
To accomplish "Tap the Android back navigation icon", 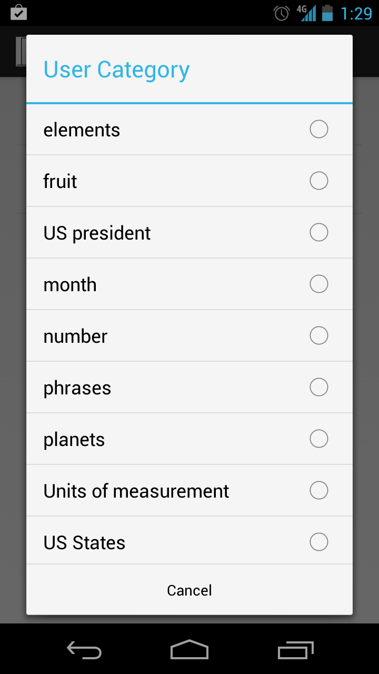I will click(84, 650).
